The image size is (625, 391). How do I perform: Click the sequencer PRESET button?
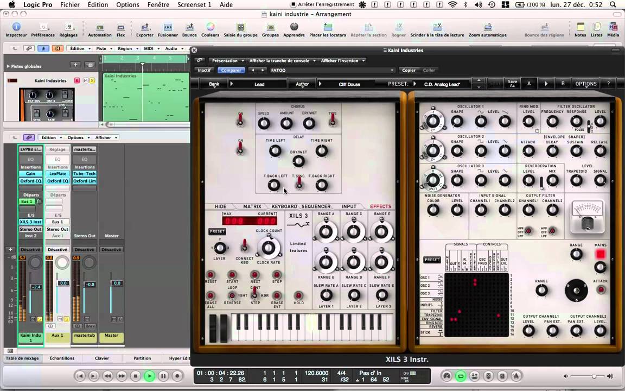(217, 231)
